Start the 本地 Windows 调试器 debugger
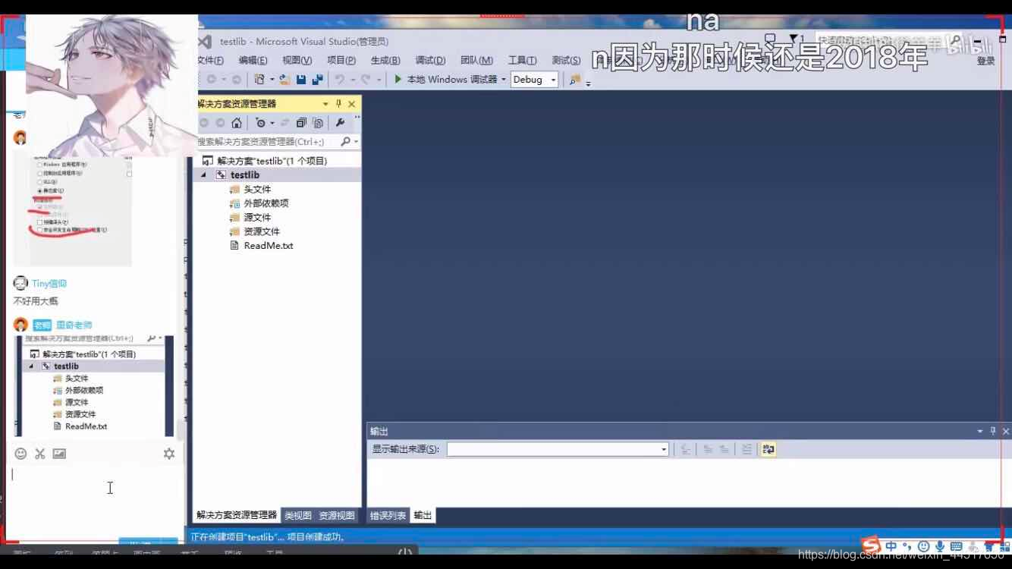The width and height of the screenshot is (1012, 569). [x=445, y=79]
